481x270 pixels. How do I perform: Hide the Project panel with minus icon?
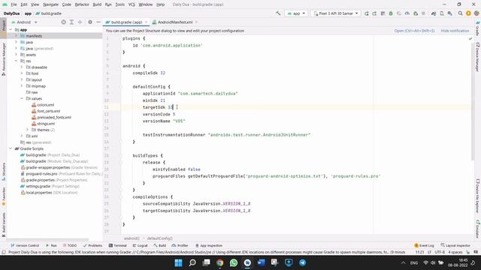98,22
